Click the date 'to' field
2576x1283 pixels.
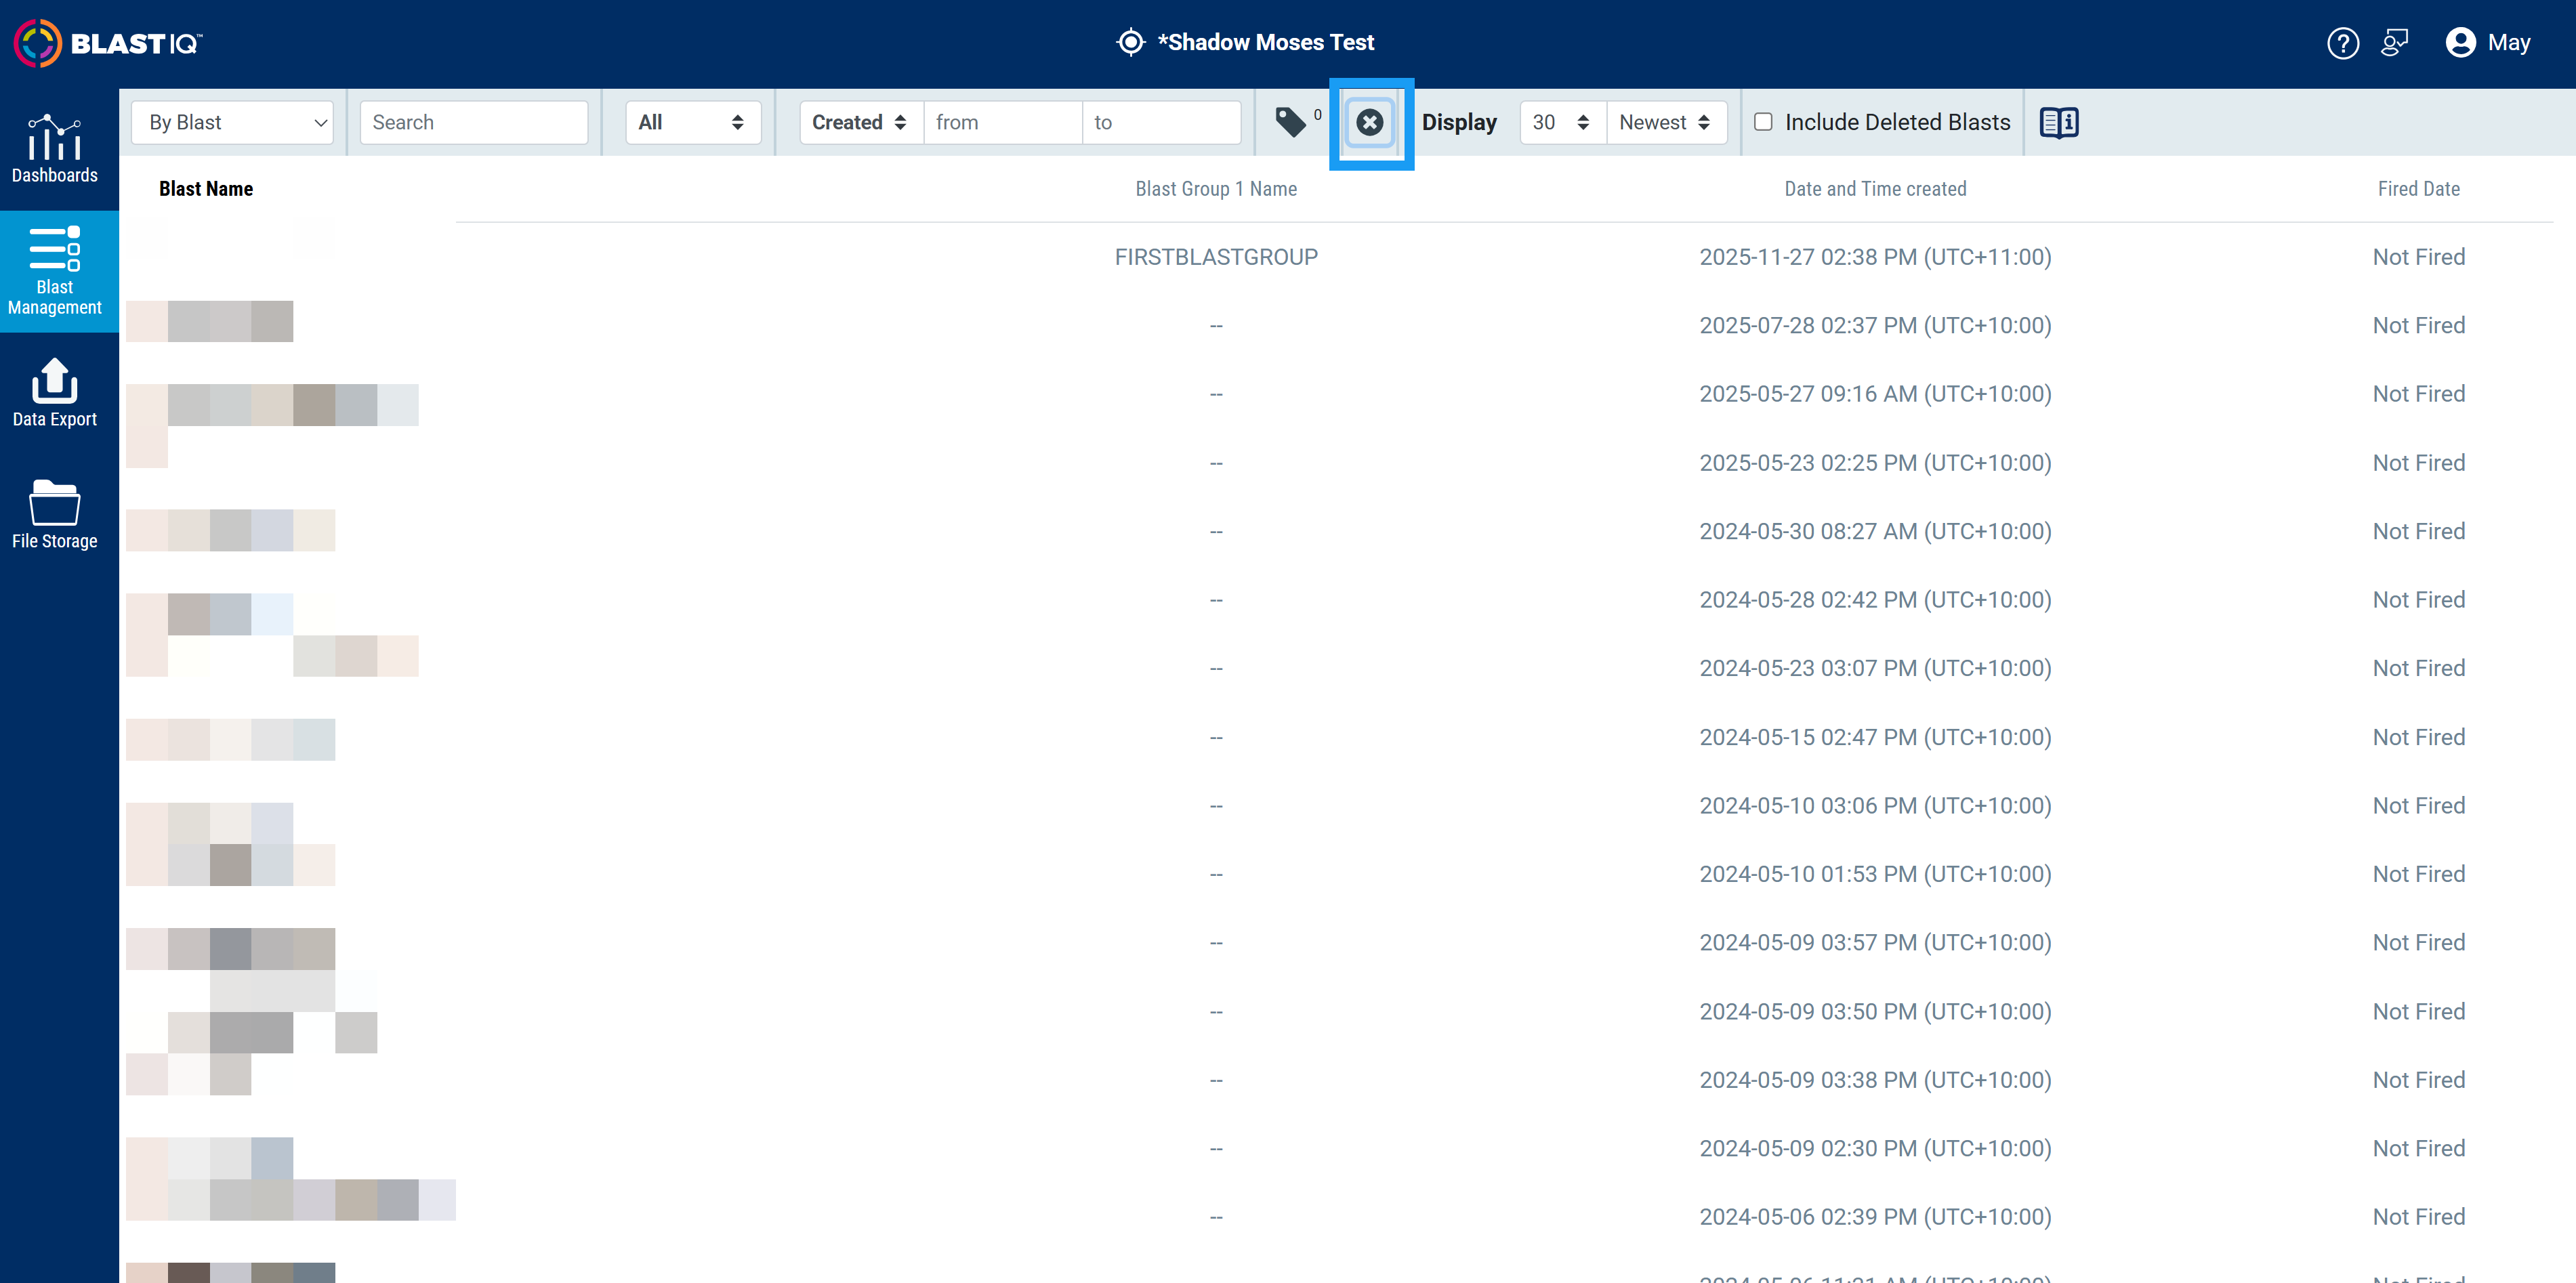(x=1162, y=122)
